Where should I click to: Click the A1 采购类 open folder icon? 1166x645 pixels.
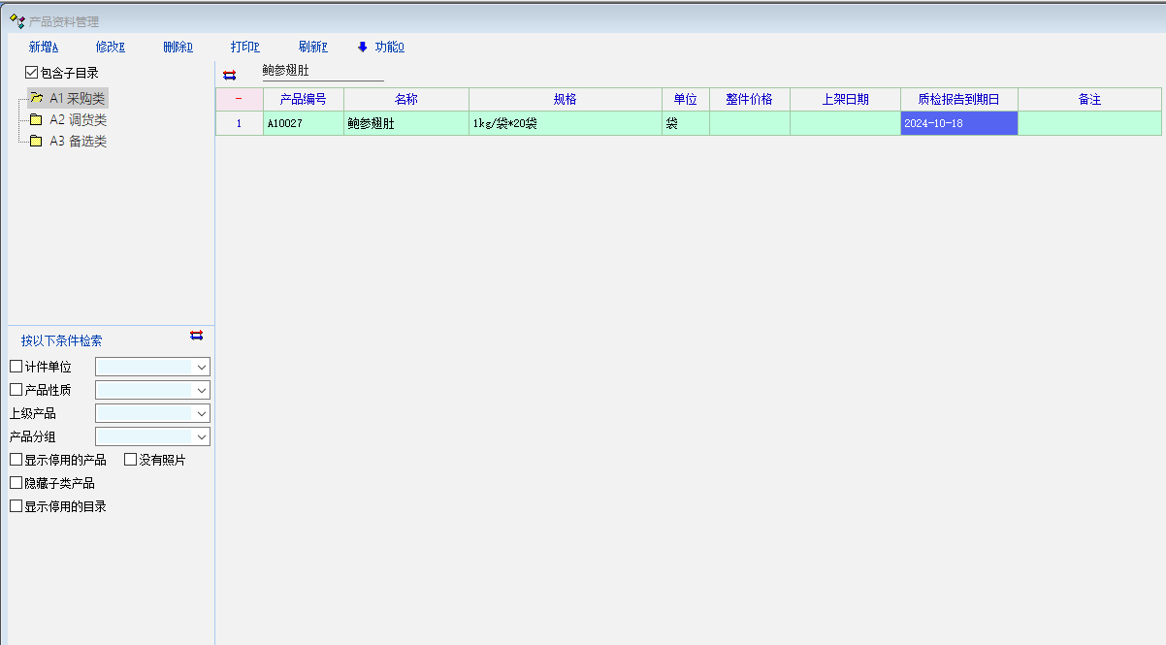(36, 98)
